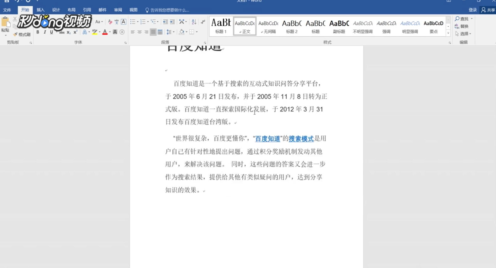Click the Borders grid icon
The image size is (496, 268).
tap(192, 32)
